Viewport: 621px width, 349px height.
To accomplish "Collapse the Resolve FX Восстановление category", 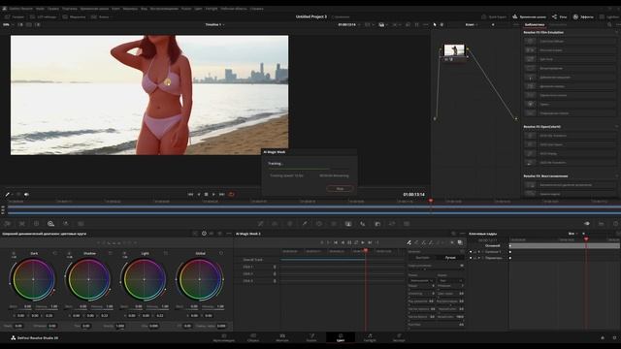I will 616,176.
